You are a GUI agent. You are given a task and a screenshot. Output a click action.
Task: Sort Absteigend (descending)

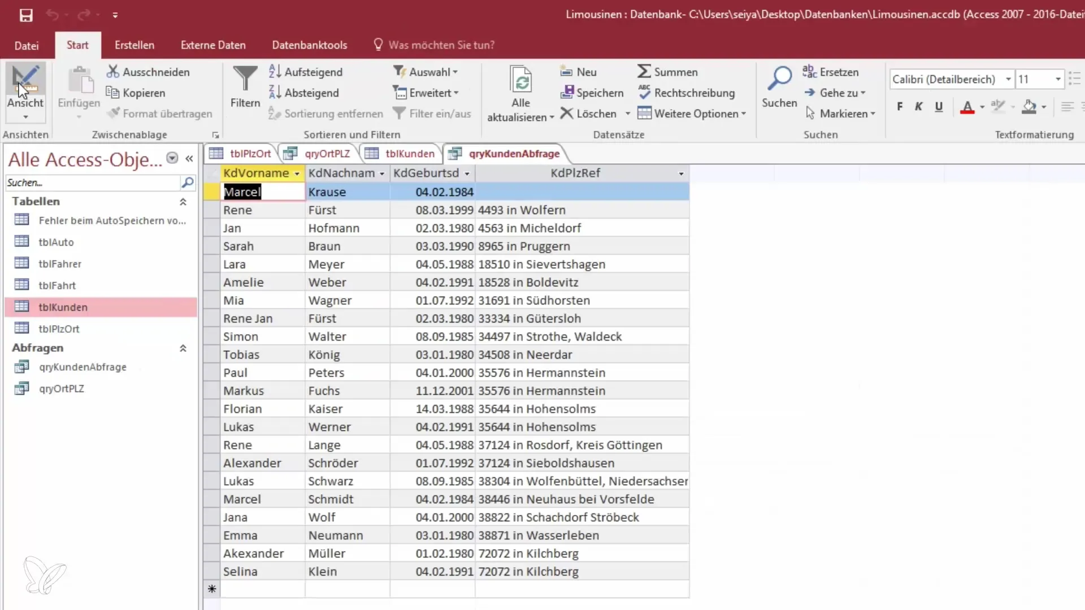pyautogui.click(x=304, y=93)
